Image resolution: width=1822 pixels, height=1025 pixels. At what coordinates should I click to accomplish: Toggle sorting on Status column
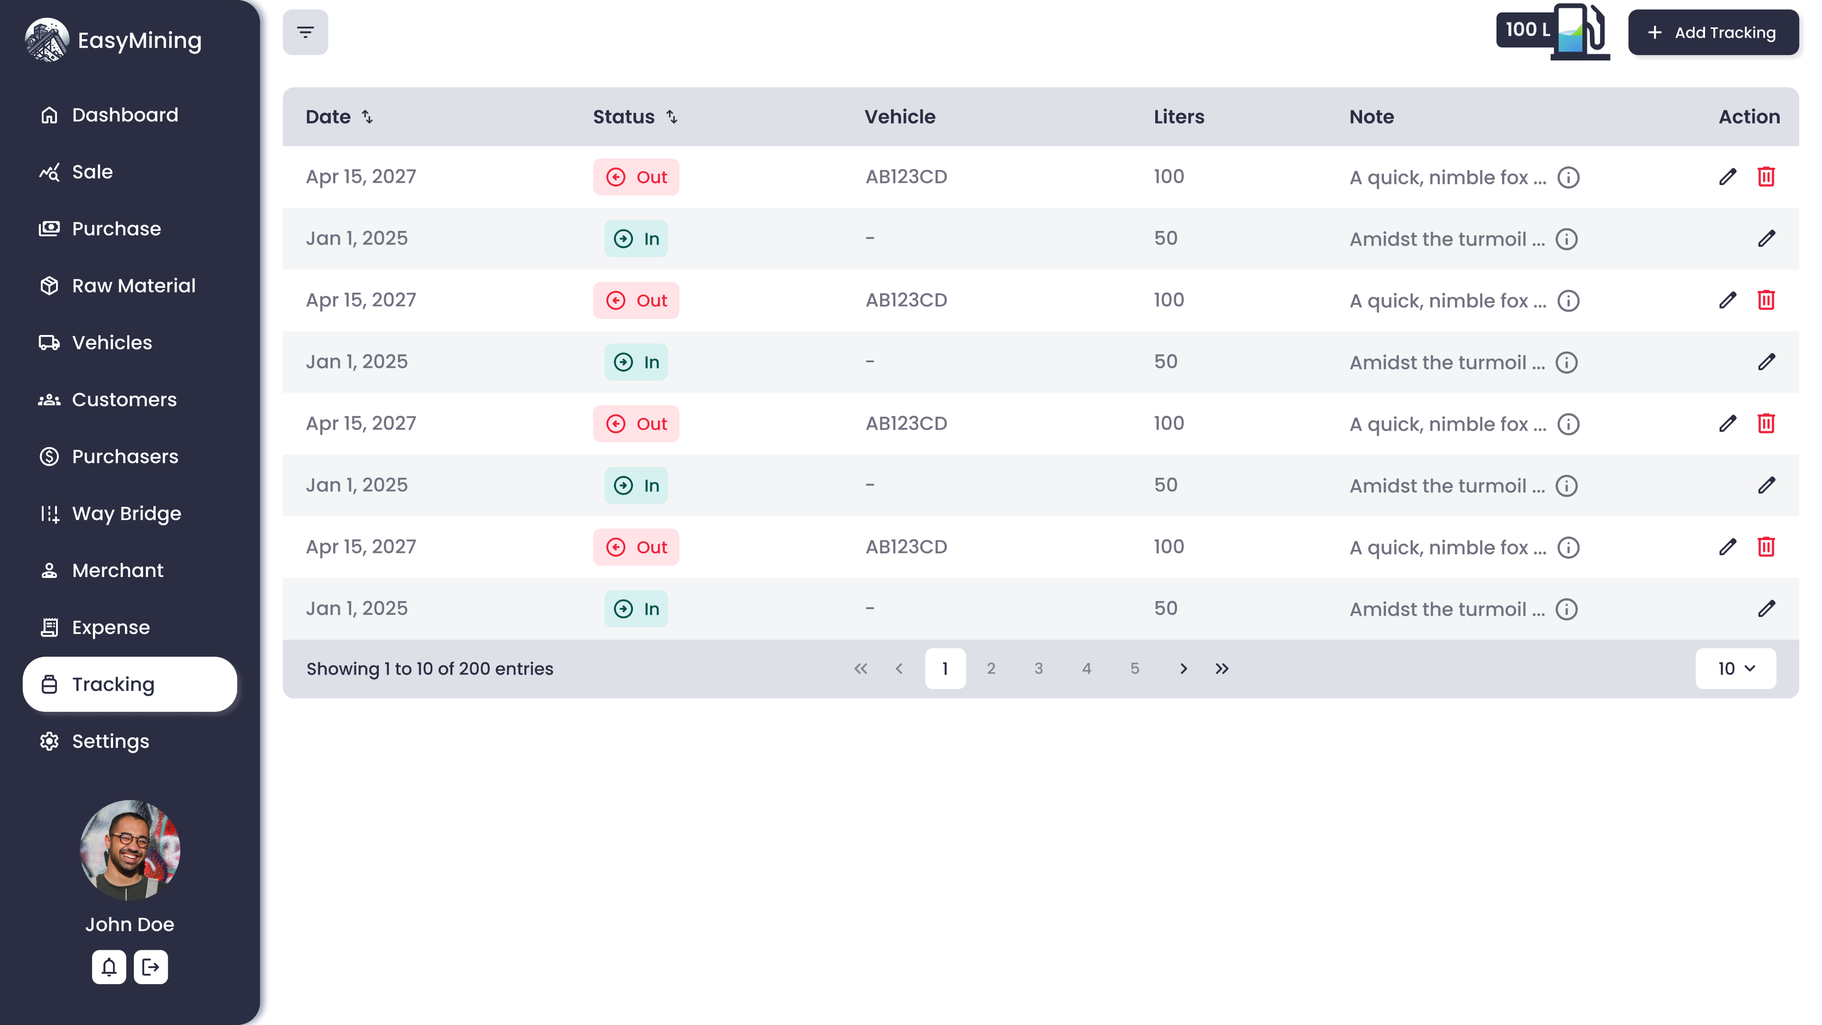671,117
